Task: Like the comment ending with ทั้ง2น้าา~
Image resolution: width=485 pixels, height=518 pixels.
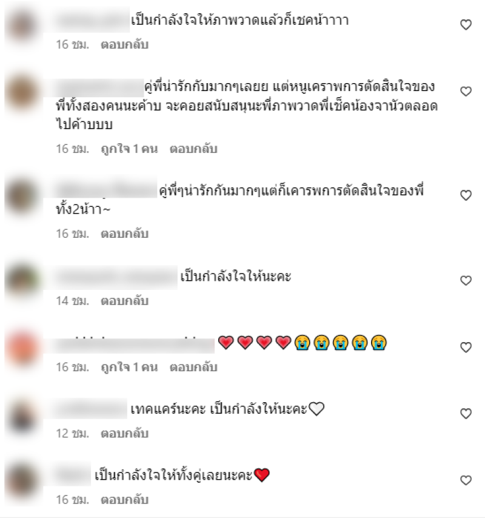Action: pos(466,195)
